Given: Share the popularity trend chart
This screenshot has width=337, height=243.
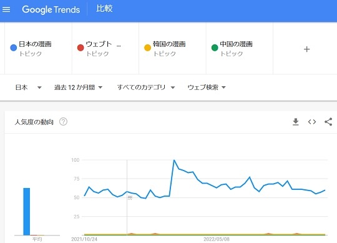Looking at the screenshot, I should [x=328, y=122].
